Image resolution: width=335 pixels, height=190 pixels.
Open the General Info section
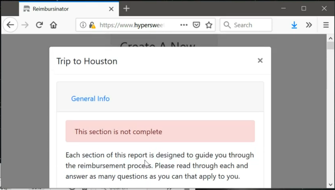point(90,99)
